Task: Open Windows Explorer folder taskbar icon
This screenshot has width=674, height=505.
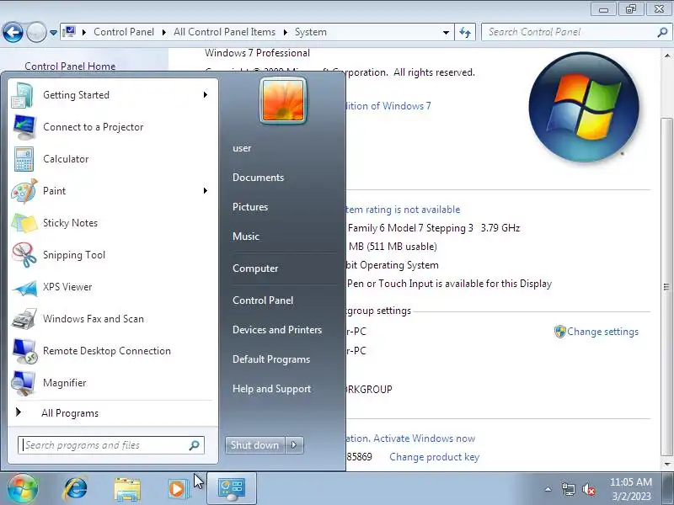Action: coord(127,489)
